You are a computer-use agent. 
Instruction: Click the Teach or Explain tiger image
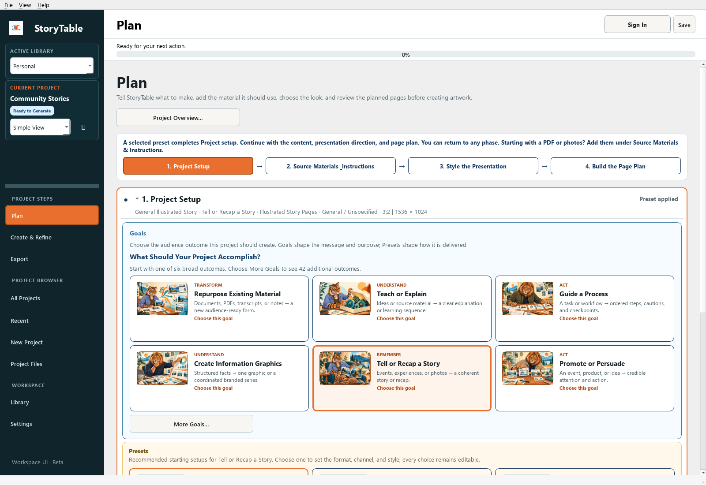pos(345,298)
